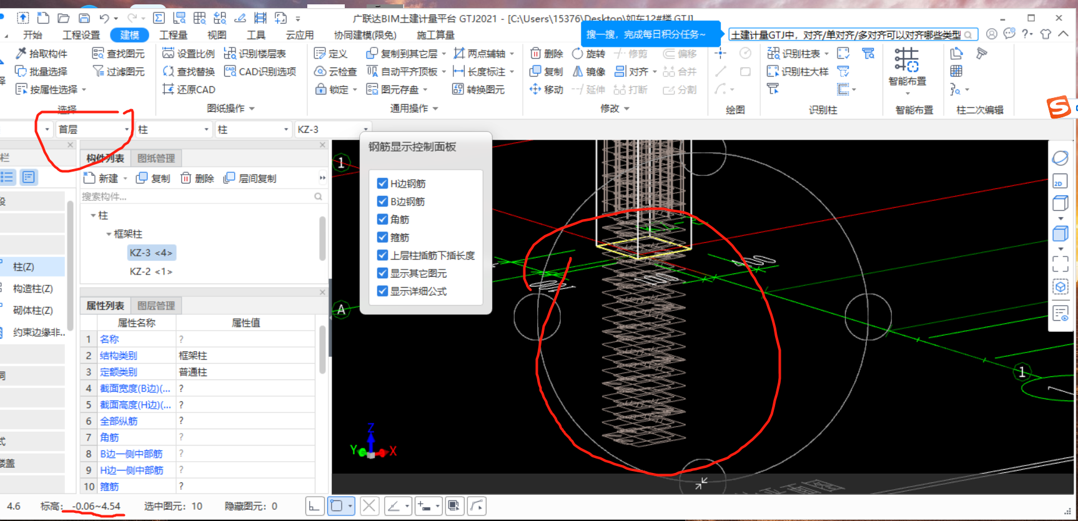Screen dimensions: 1078x521
Task: Open the 云应用 ribbon tab
Action: 300,35
